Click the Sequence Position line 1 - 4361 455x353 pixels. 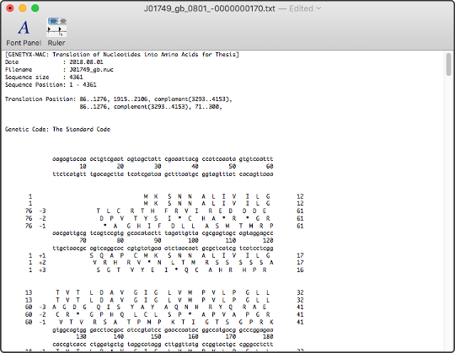point(51,85)
